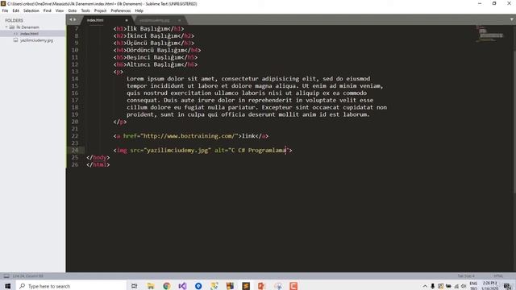Click the 'proident, sunt in culpa' line
This screenshot has width=516, height=290.
click(248, 114)
